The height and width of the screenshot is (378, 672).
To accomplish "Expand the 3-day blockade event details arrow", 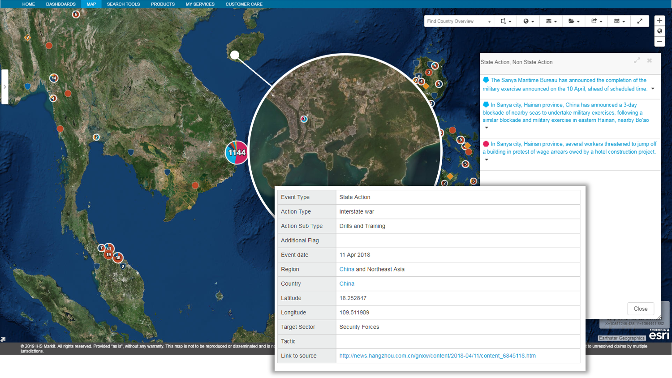I will pos(487,128).
